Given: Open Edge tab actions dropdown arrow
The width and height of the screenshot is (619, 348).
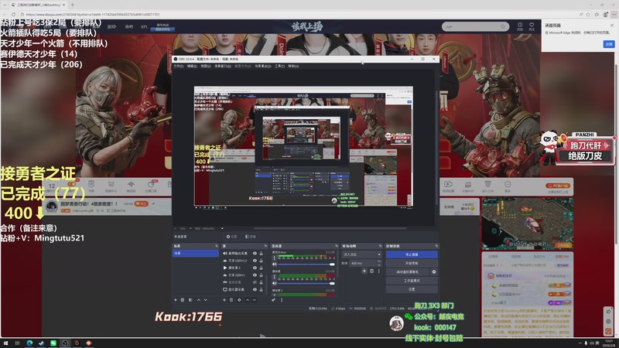Looking at the screenshot, I should tap(5, 5).
